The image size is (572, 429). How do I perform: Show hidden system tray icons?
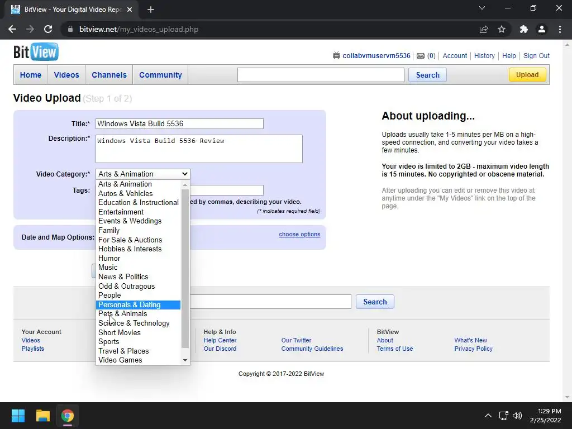point(488,416)
